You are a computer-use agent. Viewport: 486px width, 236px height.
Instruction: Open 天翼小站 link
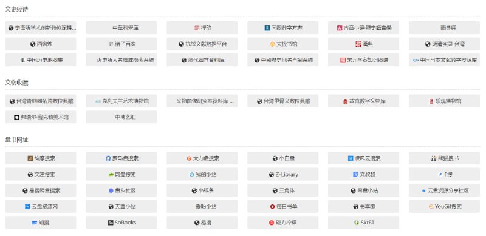point(121,207)
